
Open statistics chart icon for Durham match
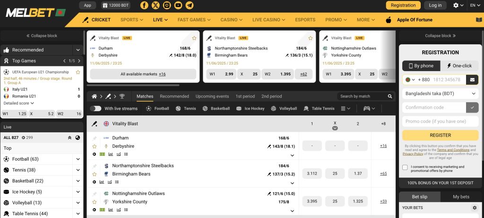click(111, 154)
